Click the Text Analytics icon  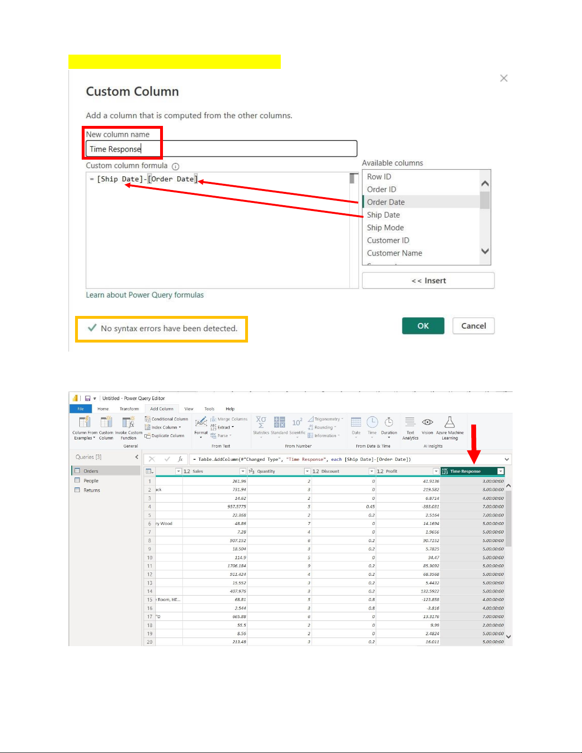(x=410, y=422)
